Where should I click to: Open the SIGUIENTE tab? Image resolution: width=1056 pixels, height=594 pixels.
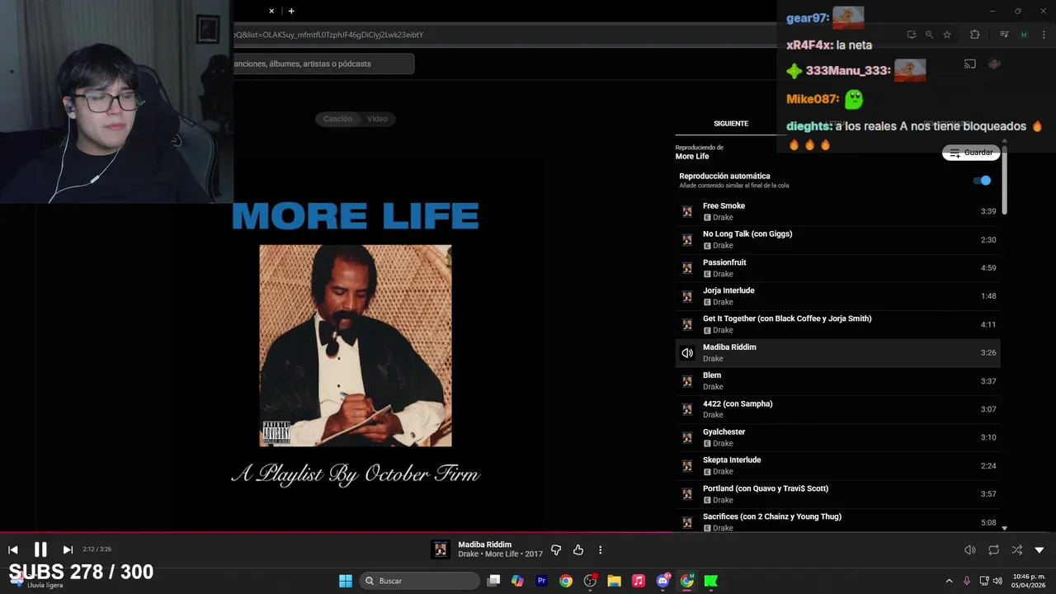point(731,124)
